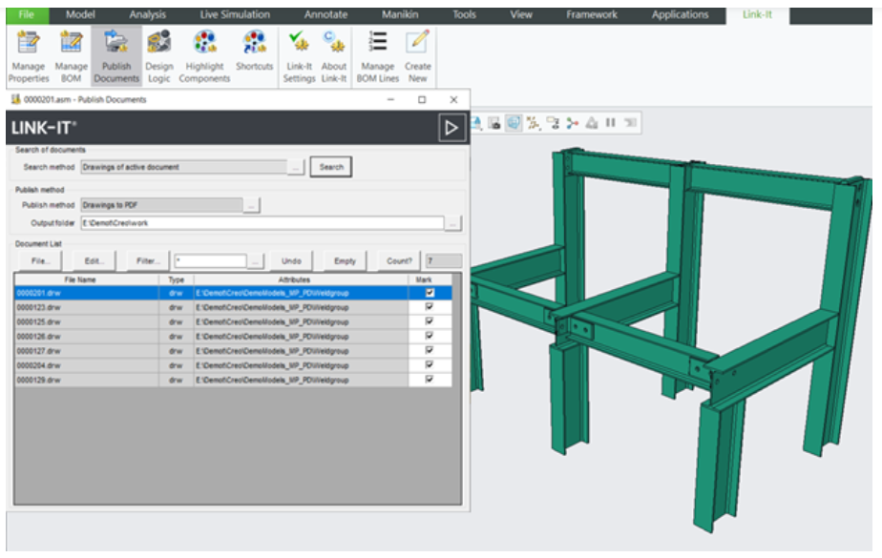
Task: Switch to the Framework ribbon tab
Action: tap(592, 15)
